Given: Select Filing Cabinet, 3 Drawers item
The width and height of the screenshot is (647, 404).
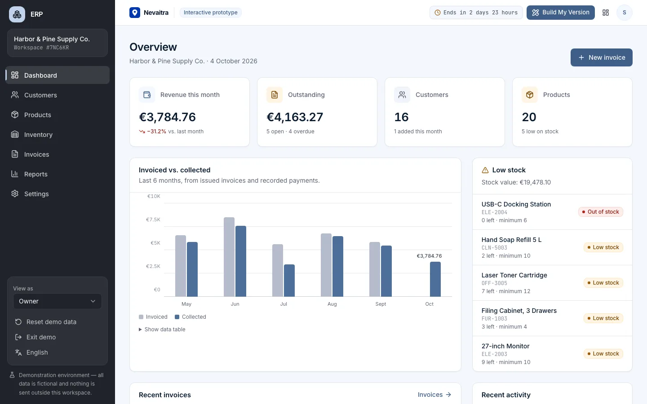Looking at the screenshot, I should [x=552, y=318].
